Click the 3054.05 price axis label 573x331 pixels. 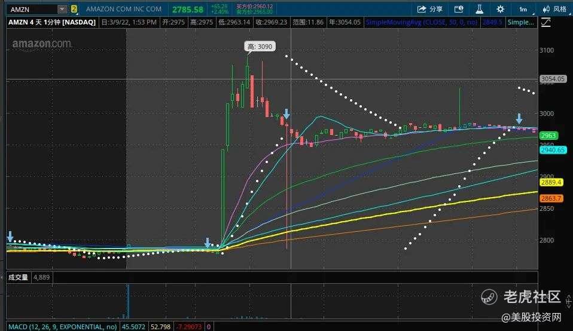click(553, 79)
